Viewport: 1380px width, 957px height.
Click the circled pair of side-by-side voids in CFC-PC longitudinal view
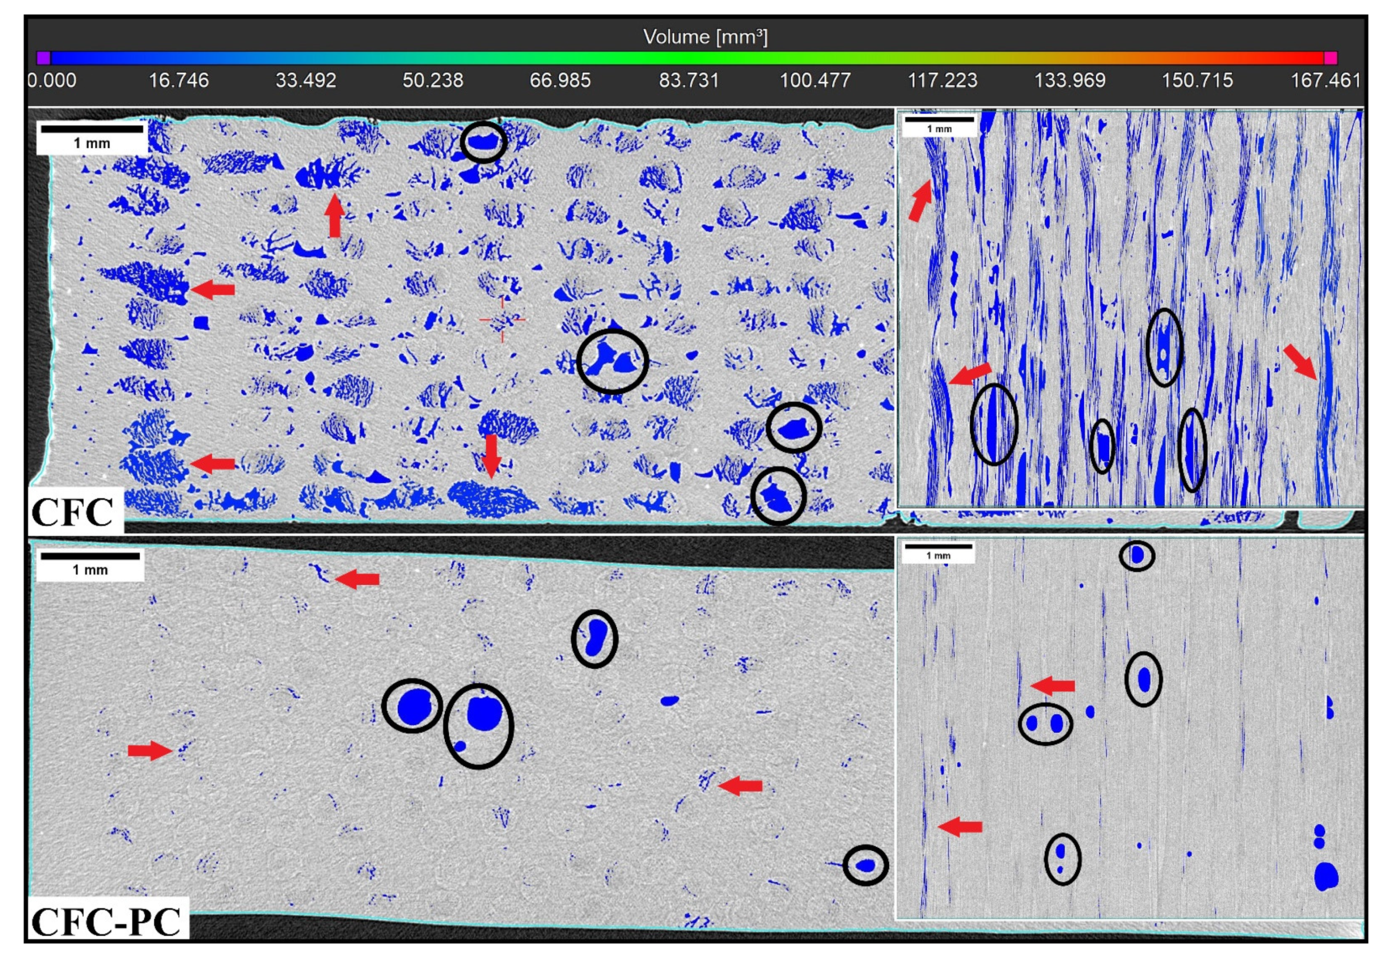pos(1045,724)
